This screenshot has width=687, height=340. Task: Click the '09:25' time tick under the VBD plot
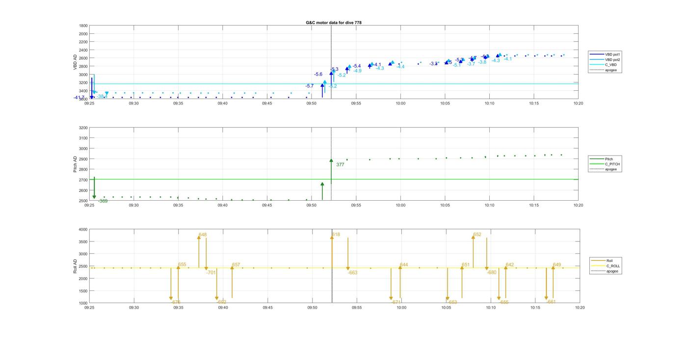(89, 103)
